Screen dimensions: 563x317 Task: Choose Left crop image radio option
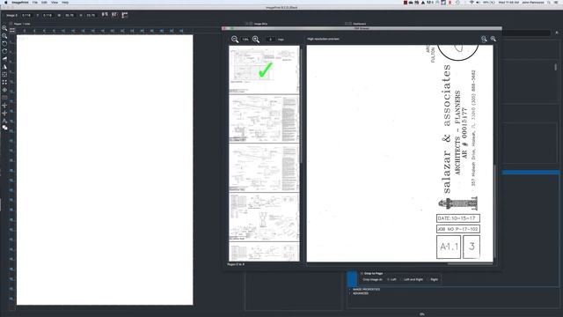tap(388, 280)
